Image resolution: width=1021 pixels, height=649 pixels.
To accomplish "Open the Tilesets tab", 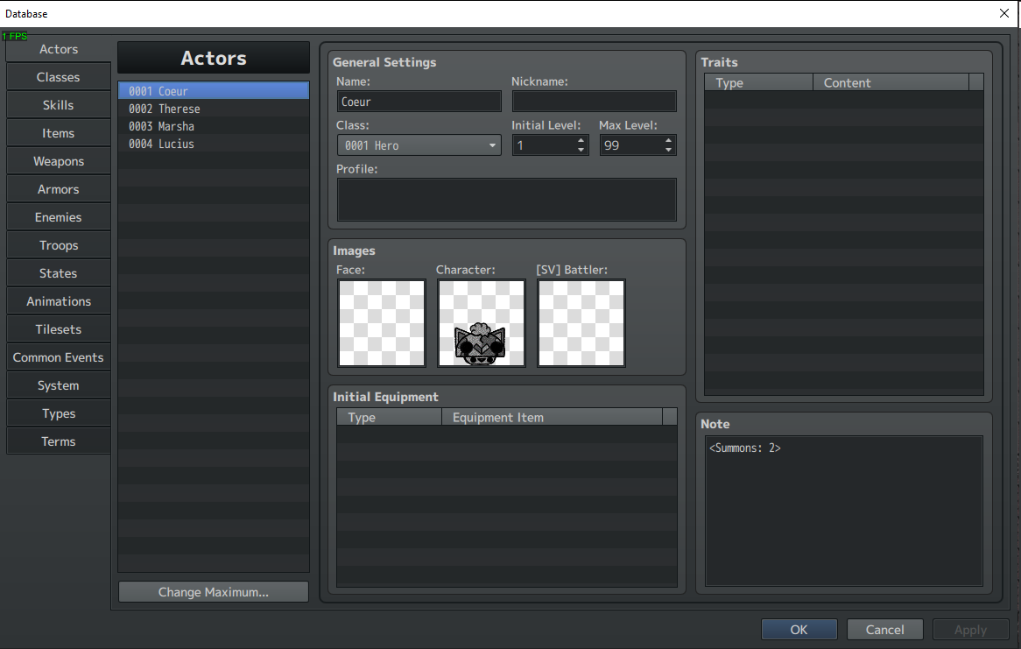I will (59, 329).
